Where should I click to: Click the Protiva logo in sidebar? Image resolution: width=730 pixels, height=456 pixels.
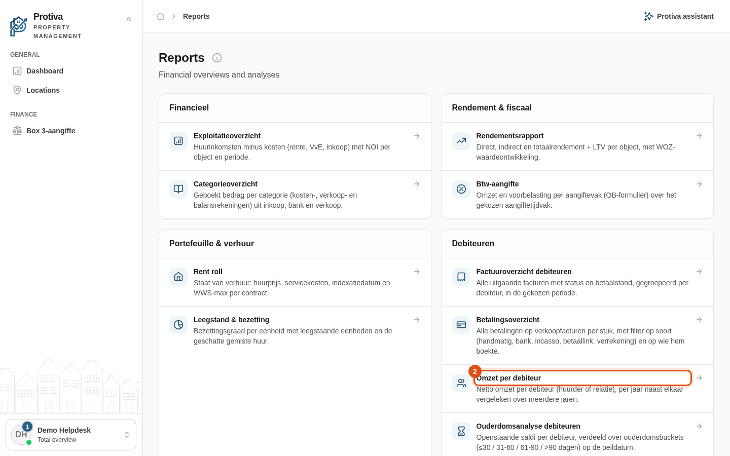[19, 26]
